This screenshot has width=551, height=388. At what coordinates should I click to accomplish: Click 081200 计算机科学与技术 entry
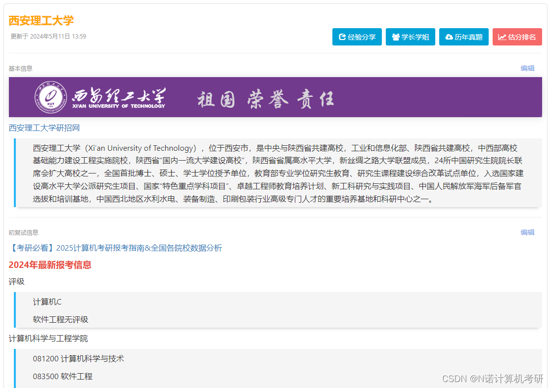click(x=78, y=358)
